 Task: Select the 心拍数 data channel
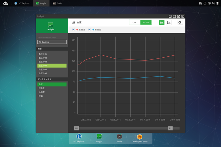point(52,92)
